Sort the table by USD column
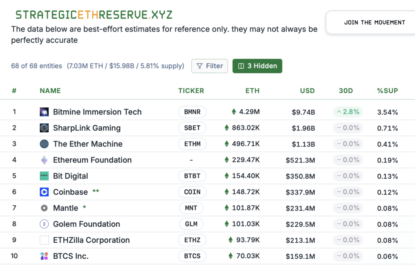Image resolution: width=415 pixels, height=266 pixels. click(x=307, y=91)
